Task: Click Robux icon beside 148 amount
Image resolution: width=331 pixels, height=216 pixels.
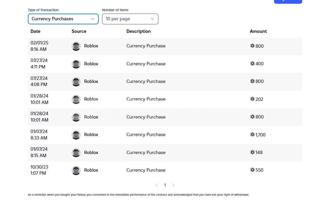Action: [252, 152]
